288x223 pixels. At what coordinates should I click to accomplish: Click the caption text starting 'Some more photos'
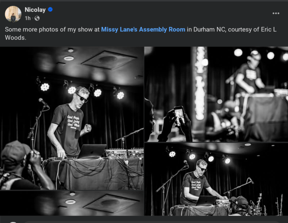click(141, 34)
